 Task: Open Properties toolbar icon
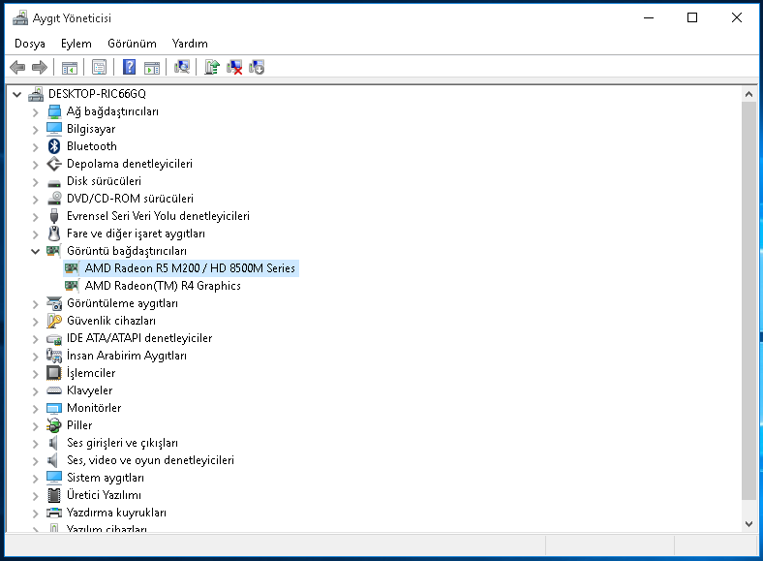(100, 67)
